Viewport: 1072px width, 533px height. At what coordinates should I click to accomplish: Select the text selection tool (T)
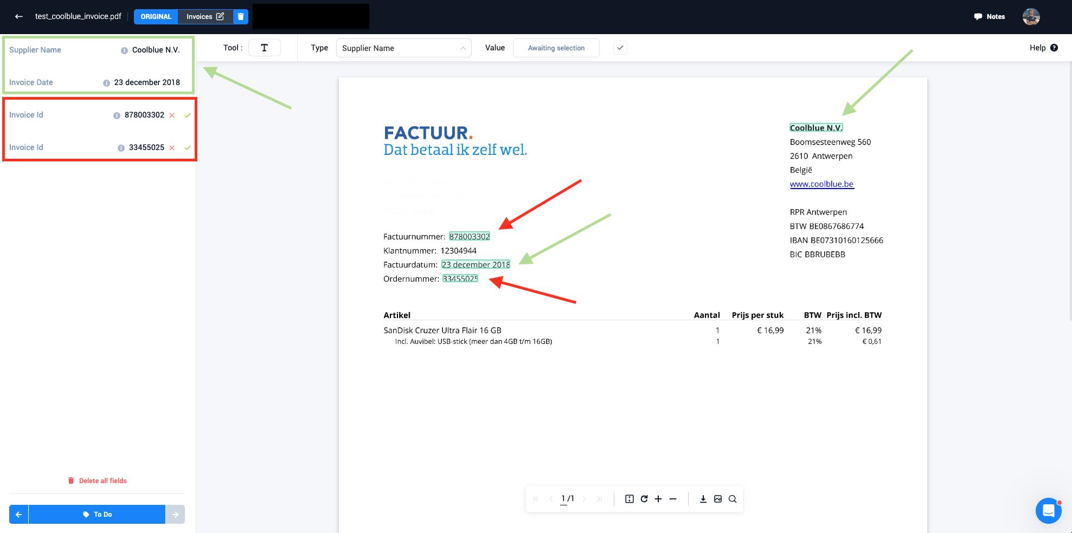(x=264, y=48)
